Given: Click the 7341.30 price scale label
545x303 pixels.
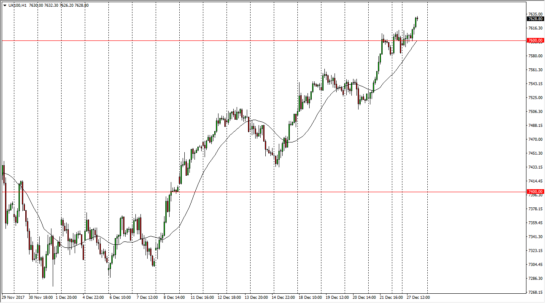Looking at the screenshot, I should (534, 237).
